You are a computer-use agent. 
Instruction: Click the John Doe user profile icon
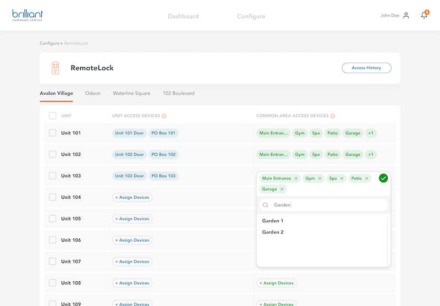coord(406,15)
